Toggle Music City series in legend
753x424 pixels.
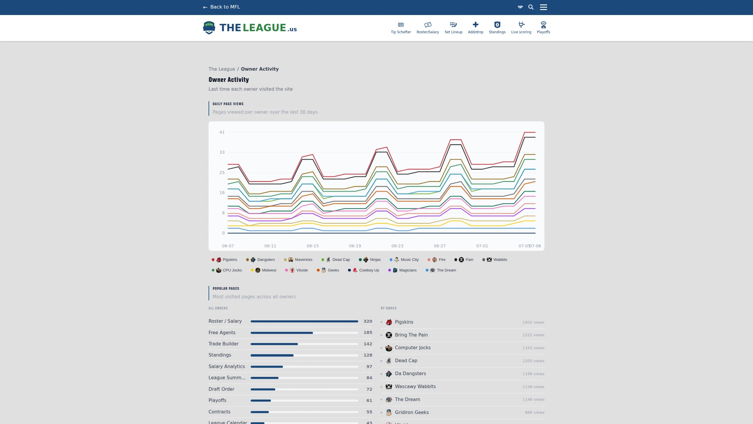404,260
